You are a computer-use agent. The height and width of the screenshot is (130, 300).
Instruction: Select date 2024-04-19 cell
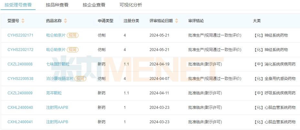(160, 64)
